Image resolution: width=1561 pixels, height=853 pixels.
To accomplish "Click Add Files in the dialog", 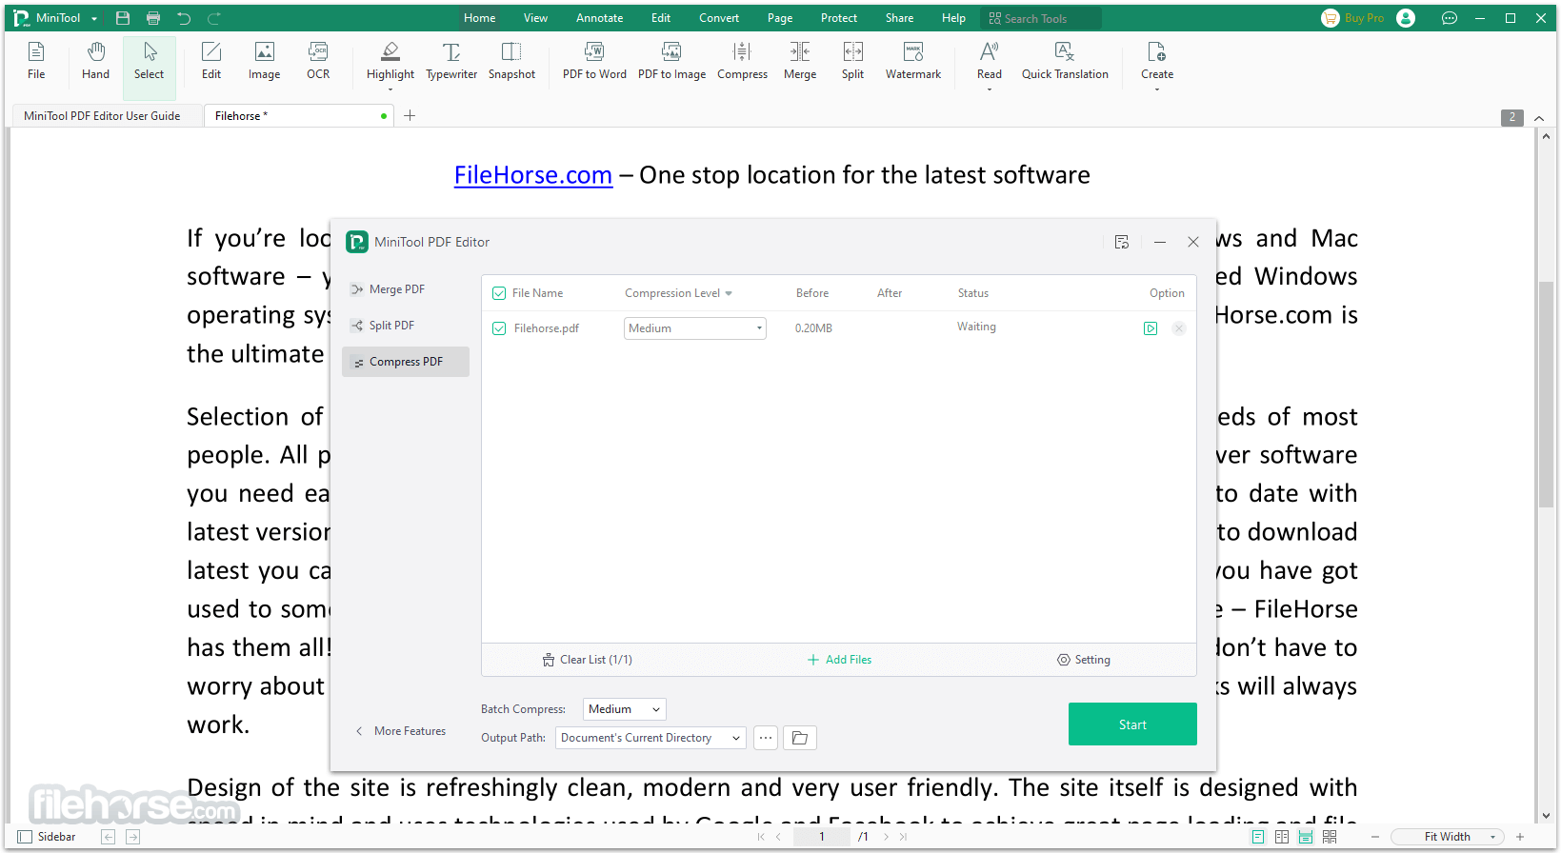I will 839,660.
